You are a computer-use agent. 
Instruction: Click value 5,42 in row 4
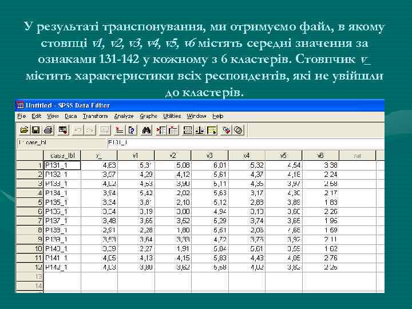136,193
